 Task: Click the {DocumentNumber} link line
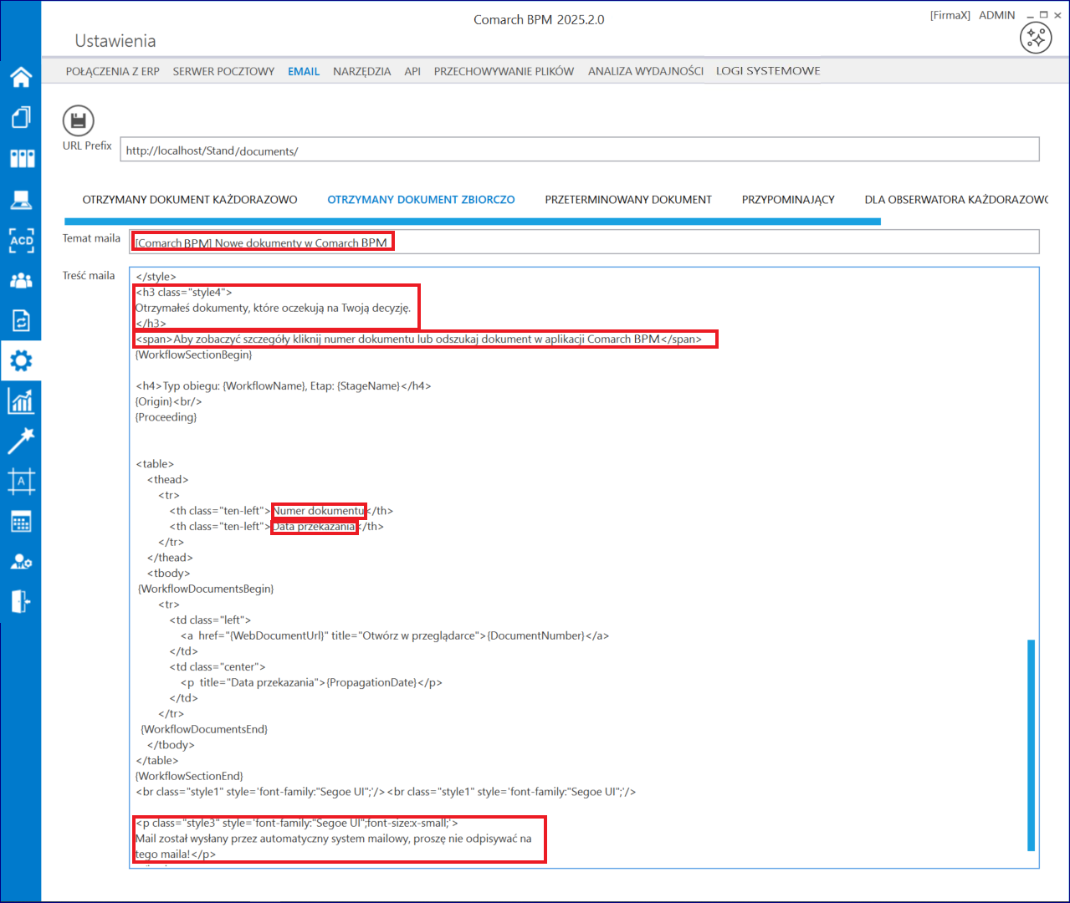coord(395,635)
